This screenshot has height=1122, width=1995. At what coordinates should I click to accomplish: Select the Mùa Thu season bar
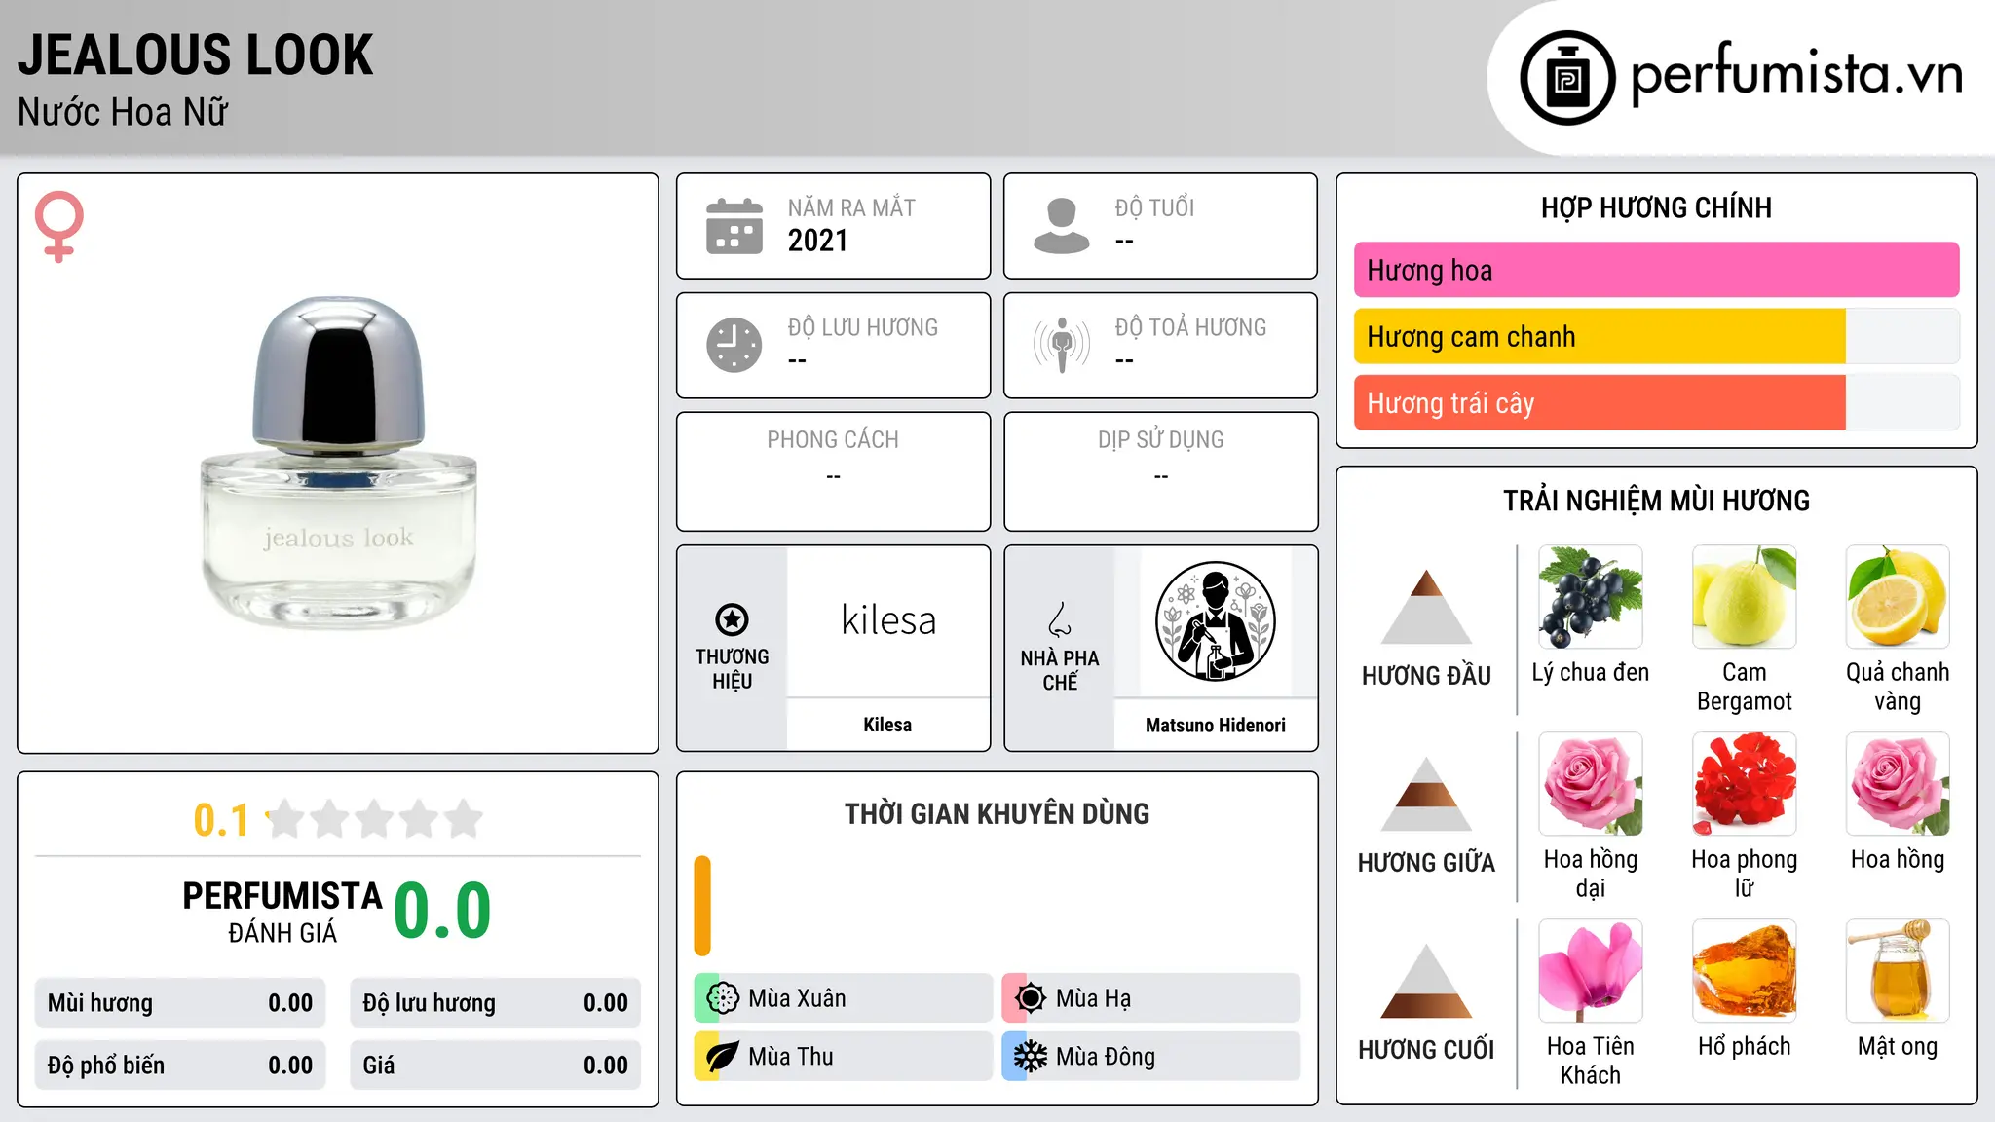tap(844, 1057)
